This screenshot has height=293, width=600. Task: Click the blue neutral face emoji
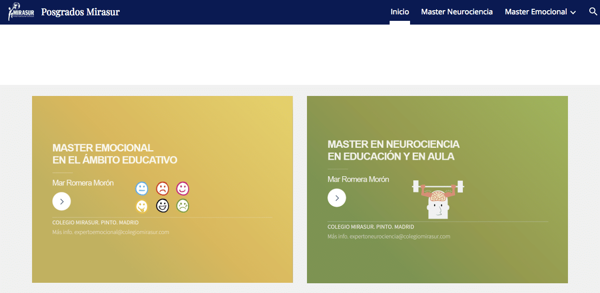142,189
